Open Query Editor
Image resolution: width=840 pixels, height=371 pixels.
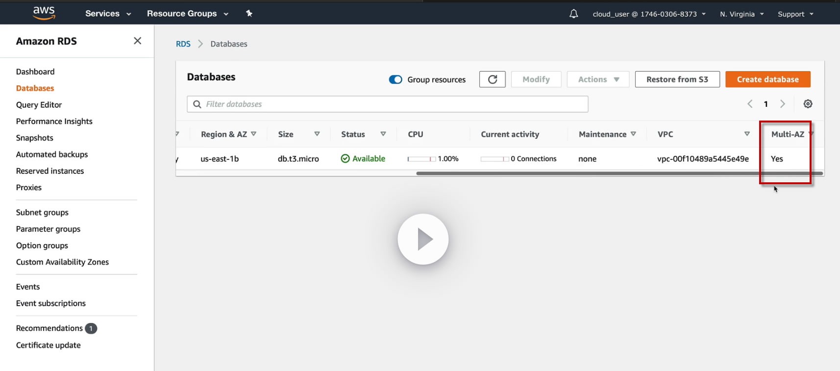click(39, 105)
